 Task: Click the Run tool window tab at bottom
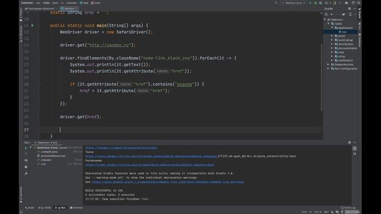pos(61,207)
